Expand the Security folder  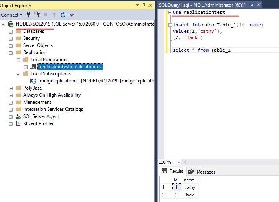11,39
